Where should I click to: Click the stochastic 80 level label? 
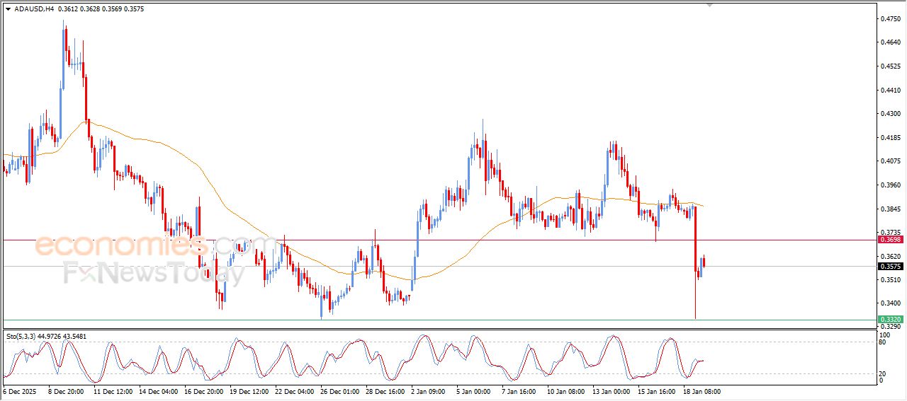point(881,342)
